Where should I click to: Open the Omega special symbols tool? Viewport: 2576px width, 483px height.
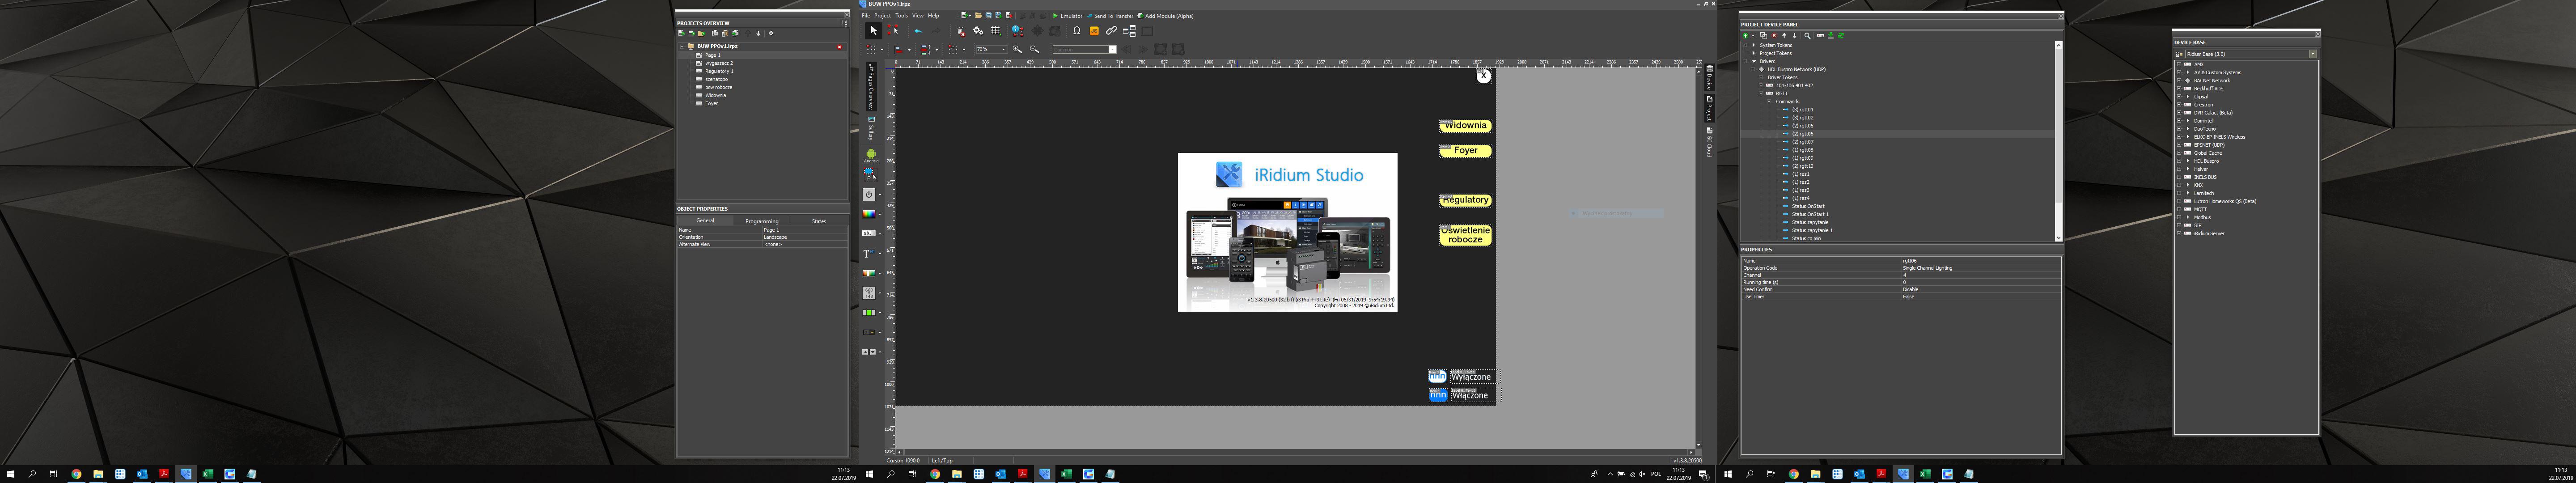[x=1077, y=31]
